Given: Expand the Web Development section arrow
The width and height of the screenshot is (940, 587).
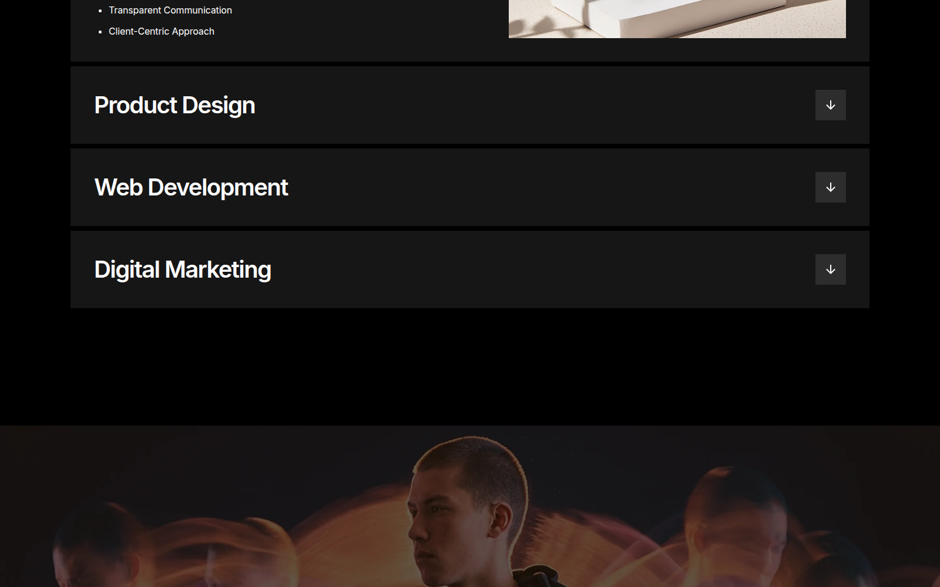Looking at the screenshot, I should click(830, 187).
